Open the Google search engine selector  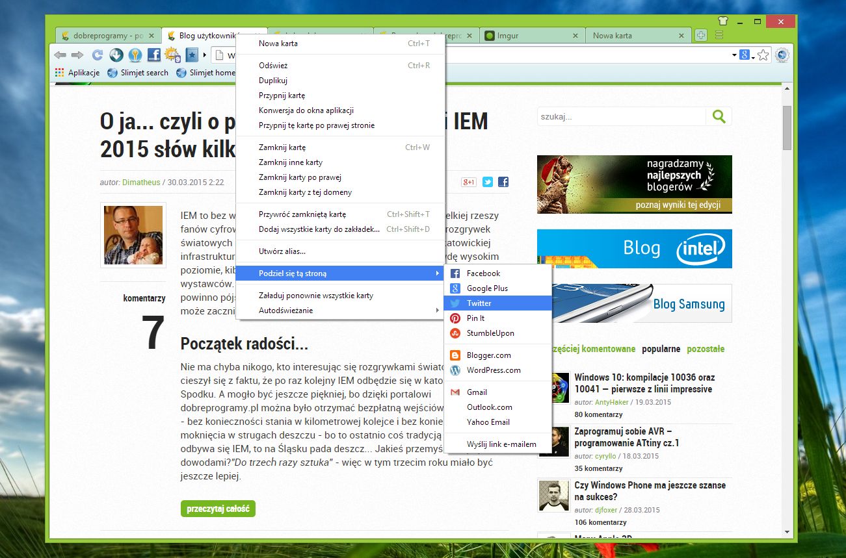[747, 55]
